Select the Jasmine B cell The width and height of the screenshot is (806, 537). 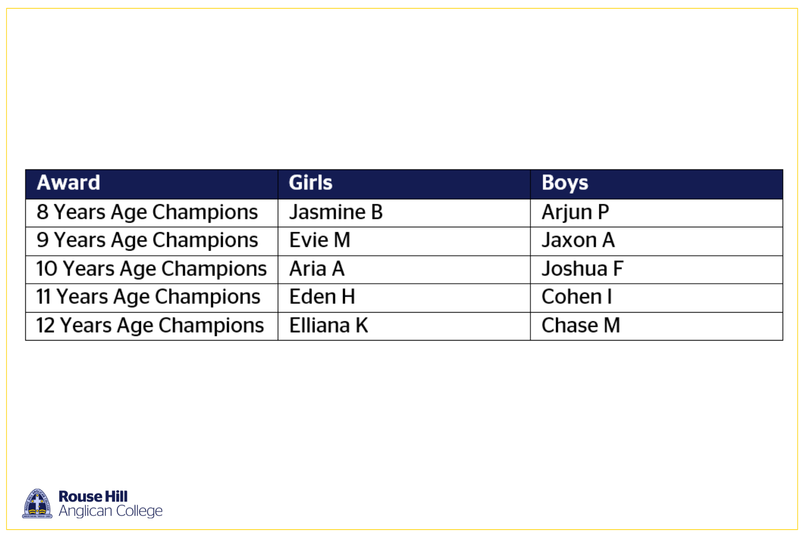click(404, 213)
